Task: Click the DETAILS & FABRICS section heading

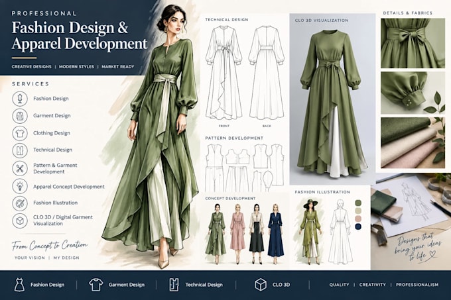Action: (x=408, y=13)
